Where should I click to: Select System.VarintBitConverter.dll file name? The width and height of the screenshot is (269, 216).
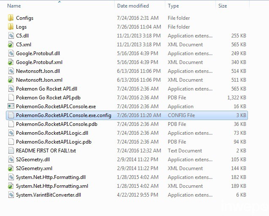48,195
